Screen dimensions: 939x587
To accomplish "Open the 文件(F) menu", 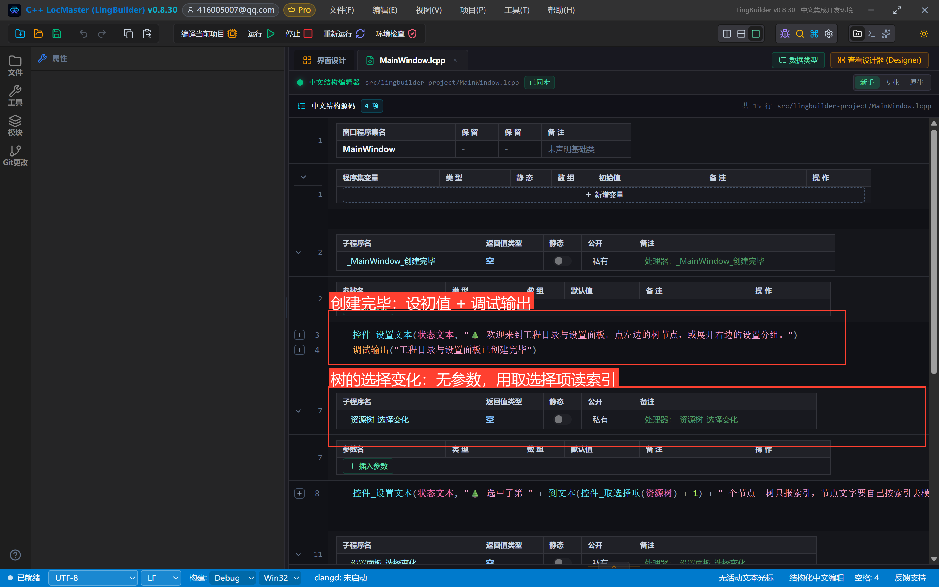I will tap(341, 10).
